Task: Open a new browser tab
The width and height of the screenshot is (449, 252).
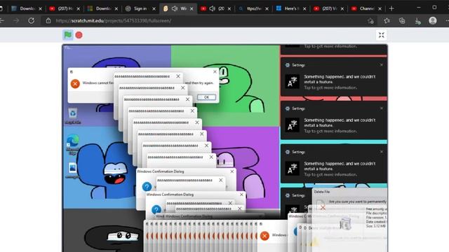Action: [391, 8]
